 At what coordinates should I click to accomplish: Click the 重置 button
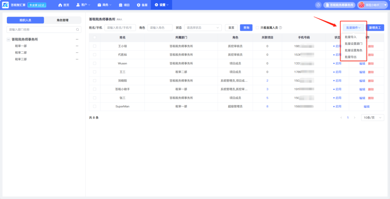coord(231,28)
